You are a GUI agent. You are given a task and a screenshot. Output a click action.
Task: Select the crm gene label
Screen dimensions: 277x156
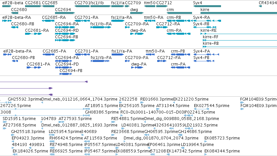[170, 10]
